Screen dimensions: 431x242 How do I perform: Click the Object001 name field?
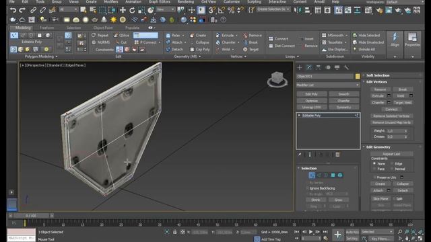(325, 76)
